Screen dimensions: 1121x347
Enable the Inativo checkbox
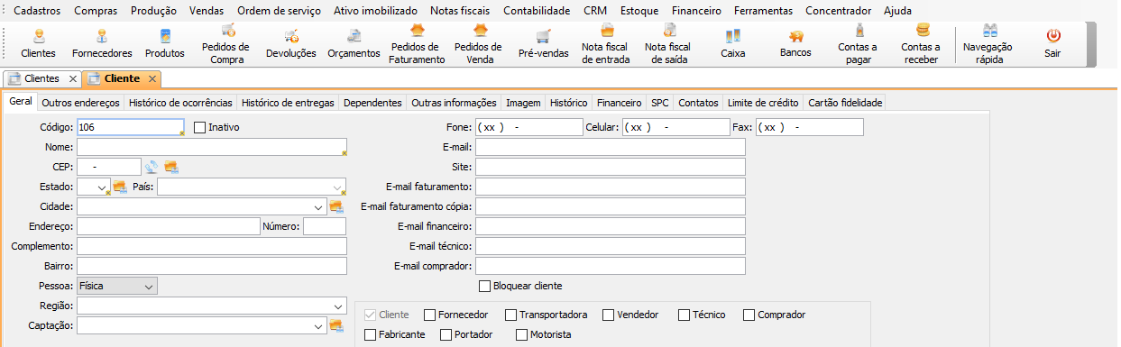[200, 128]
